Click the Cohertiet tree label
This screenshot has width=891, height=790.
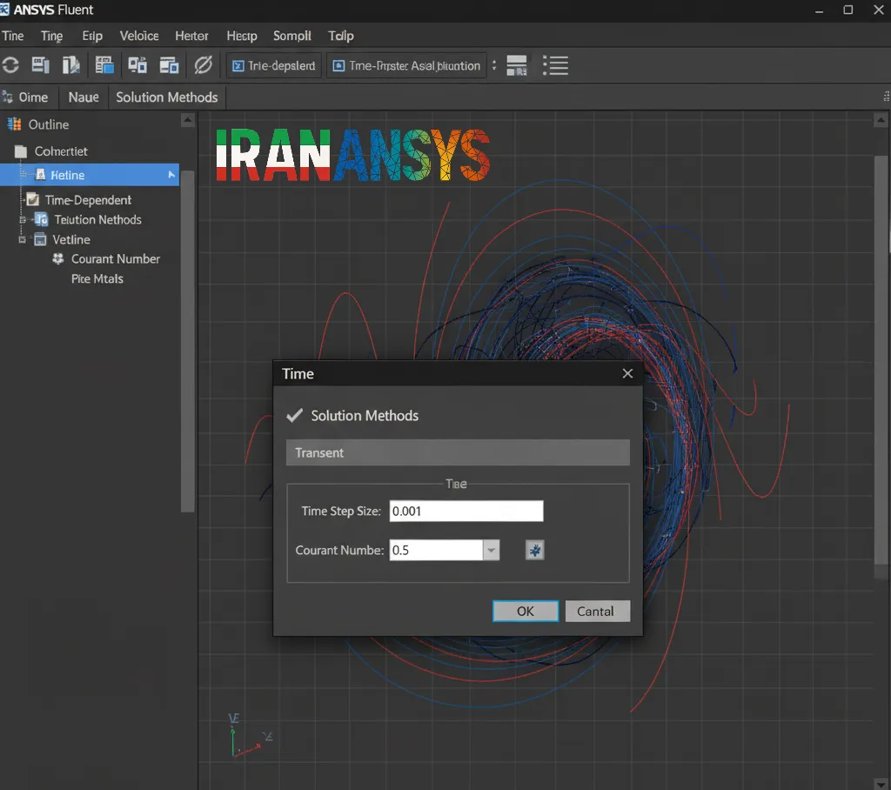(61, 151)
